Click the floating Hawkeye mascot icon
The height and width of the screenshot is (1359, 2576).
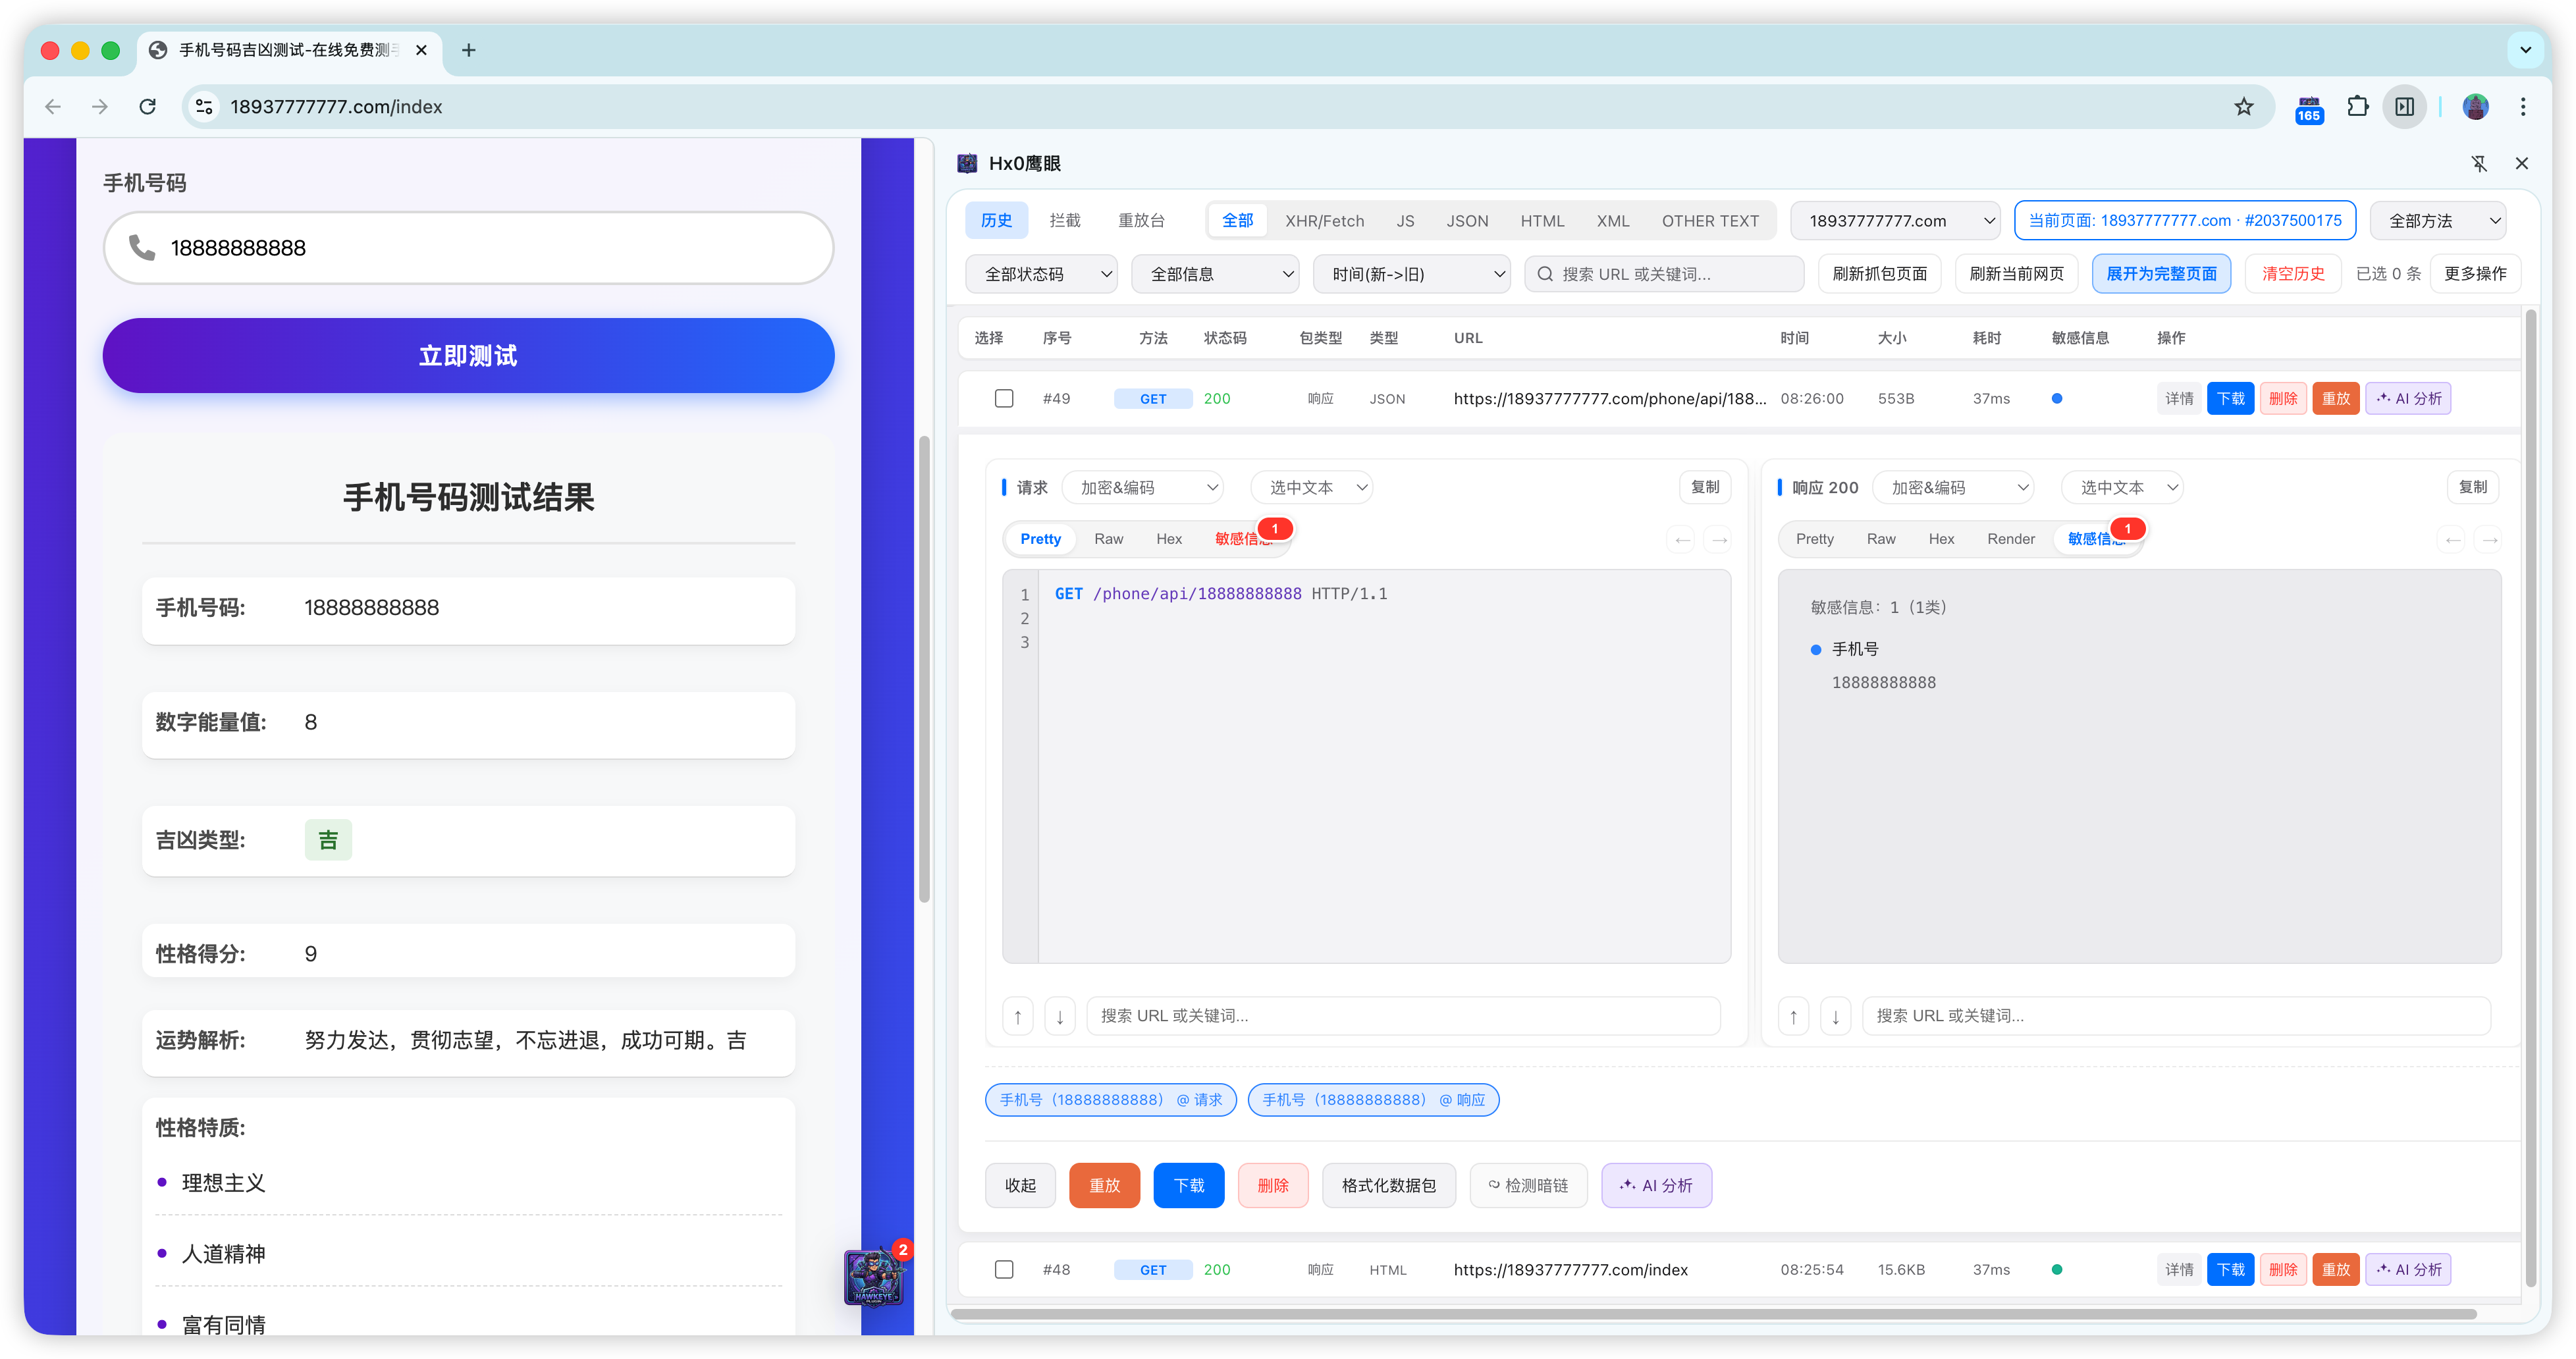(x=873, y=1278)
